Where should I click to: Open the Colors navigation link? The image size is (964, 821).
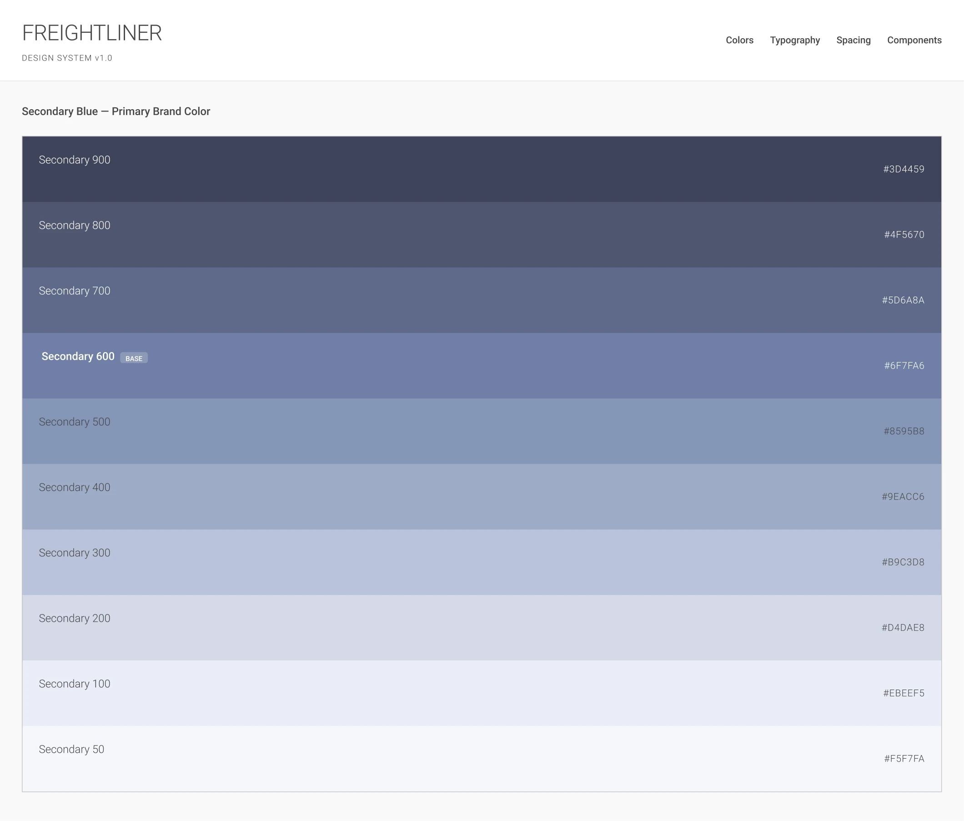coord(739,40)
